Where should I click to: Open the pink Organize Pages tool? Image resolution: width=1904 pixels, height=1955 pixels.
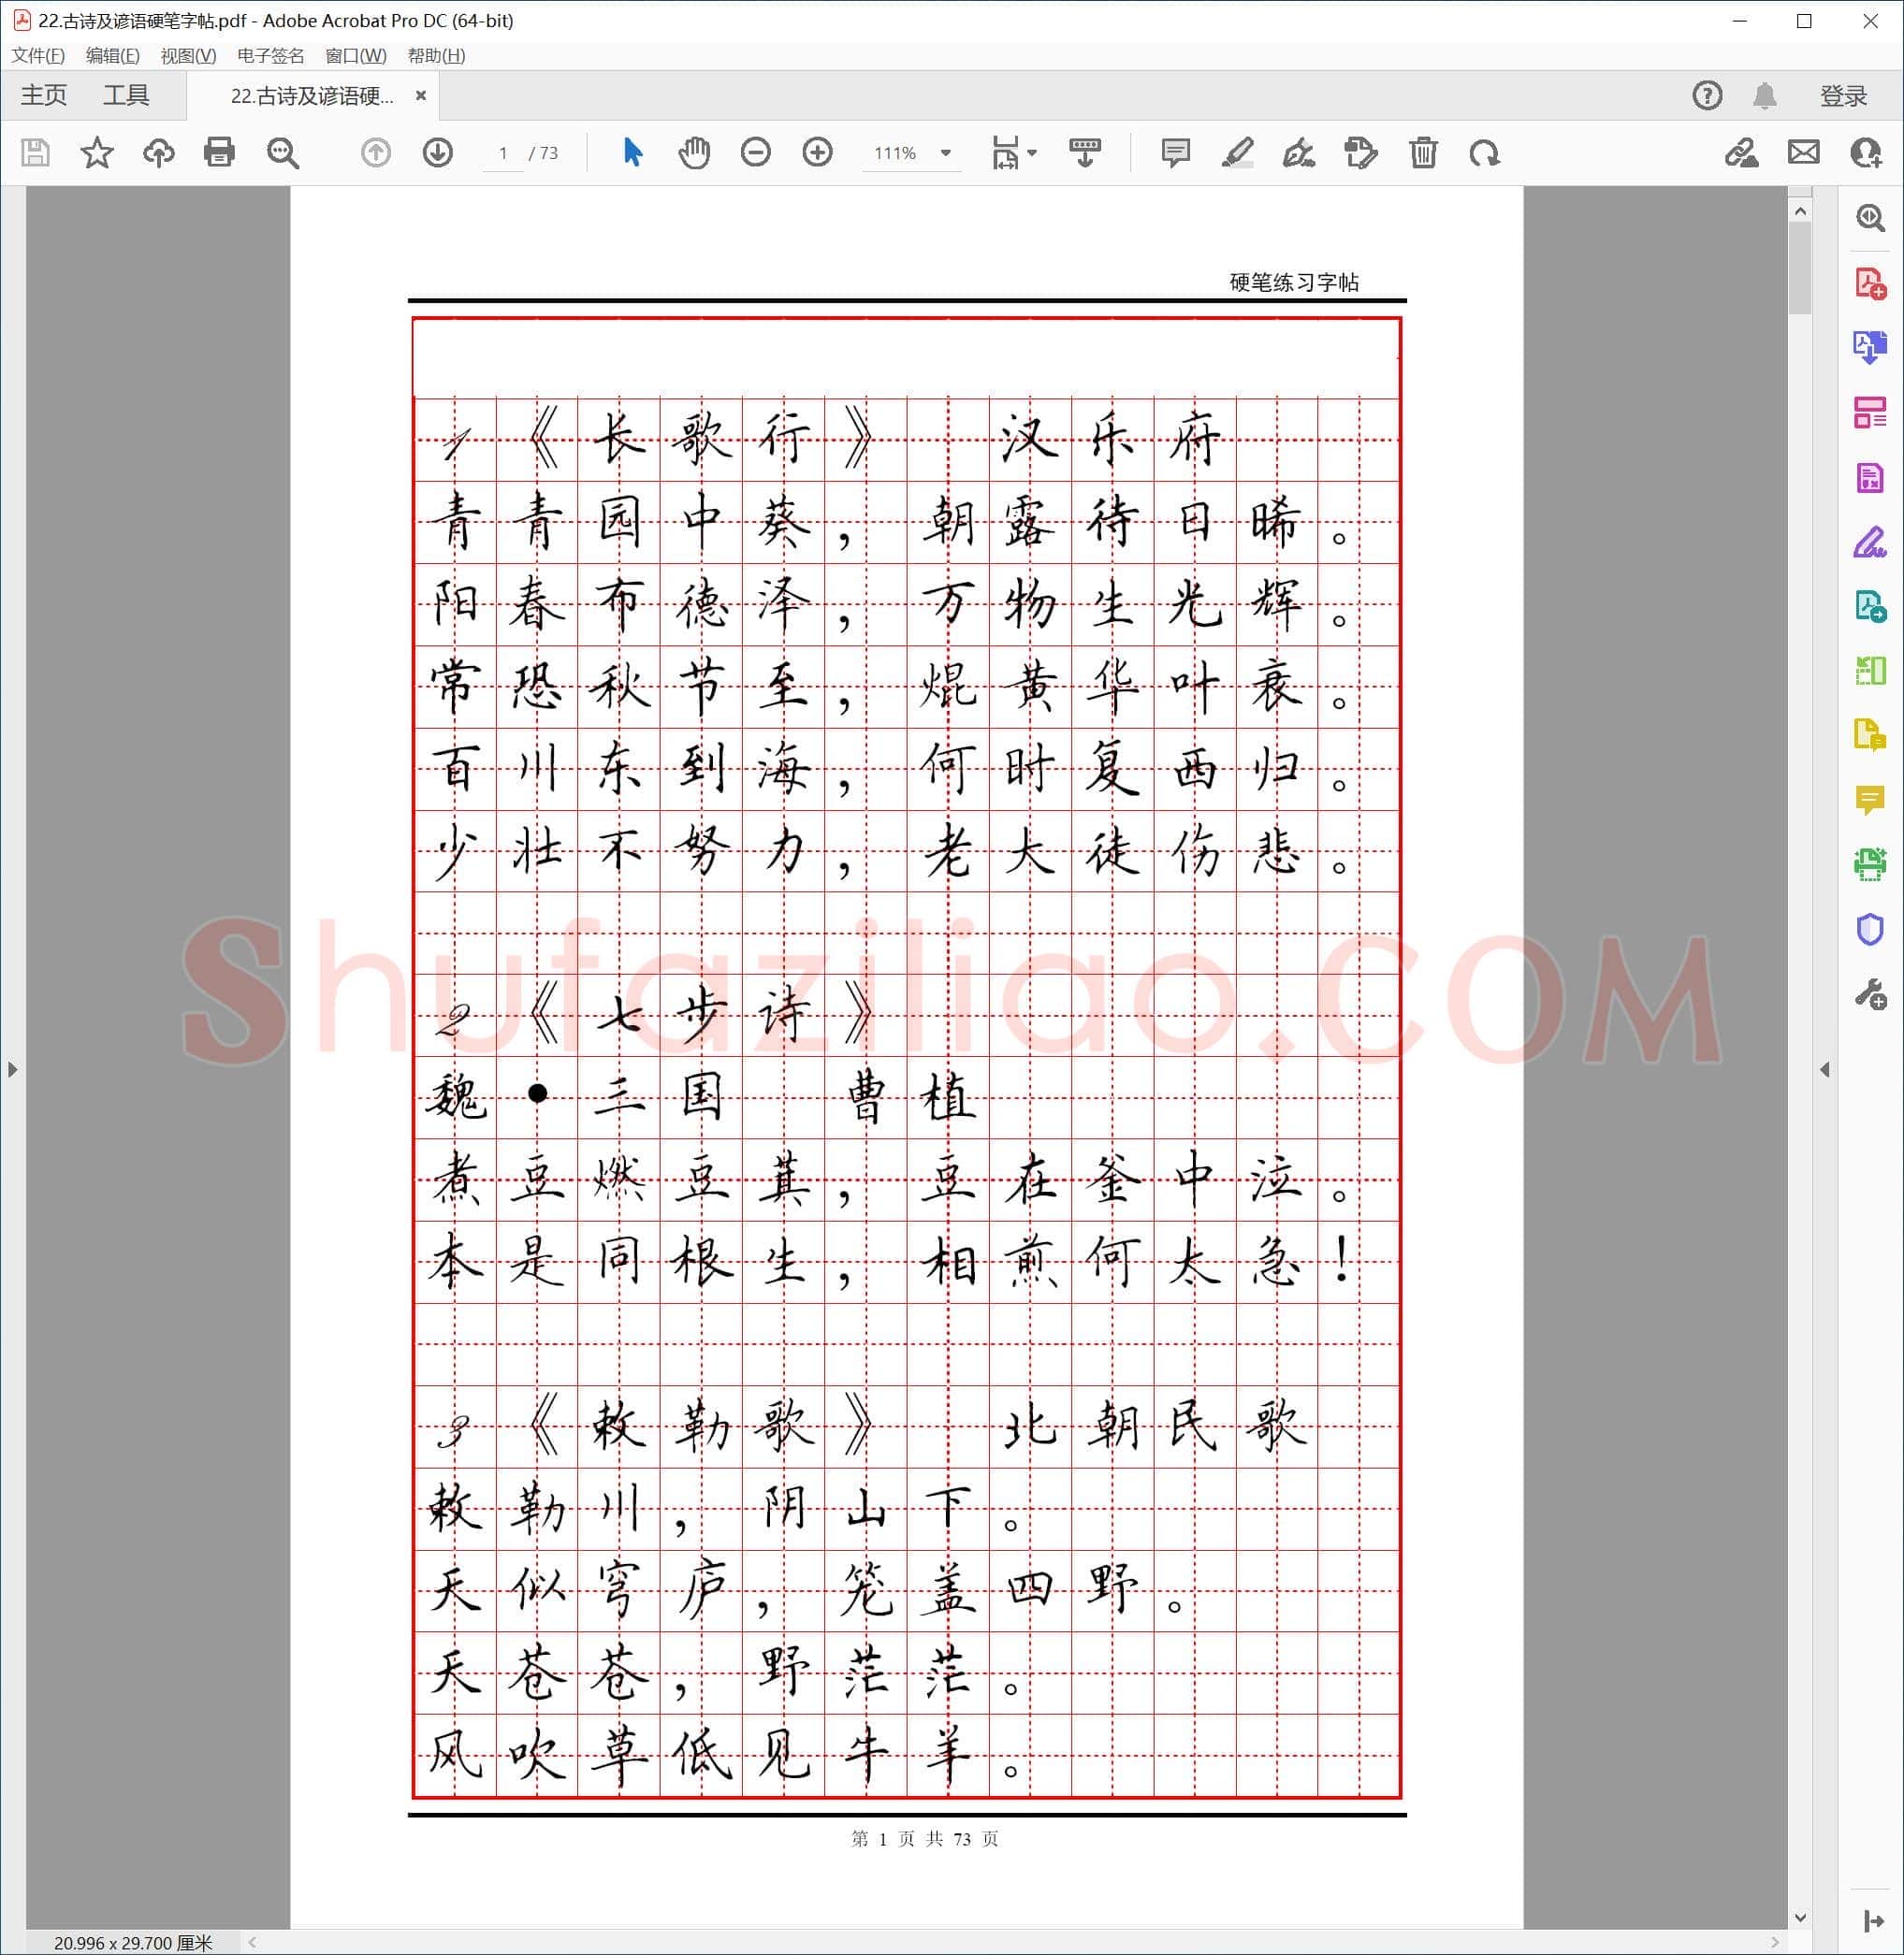coord(1870,412)
